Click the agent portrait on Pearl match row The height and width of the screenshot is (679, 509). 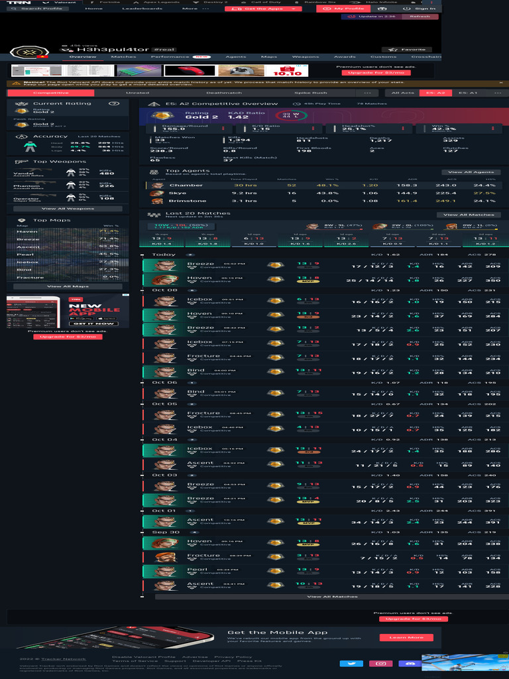[165, 572]
